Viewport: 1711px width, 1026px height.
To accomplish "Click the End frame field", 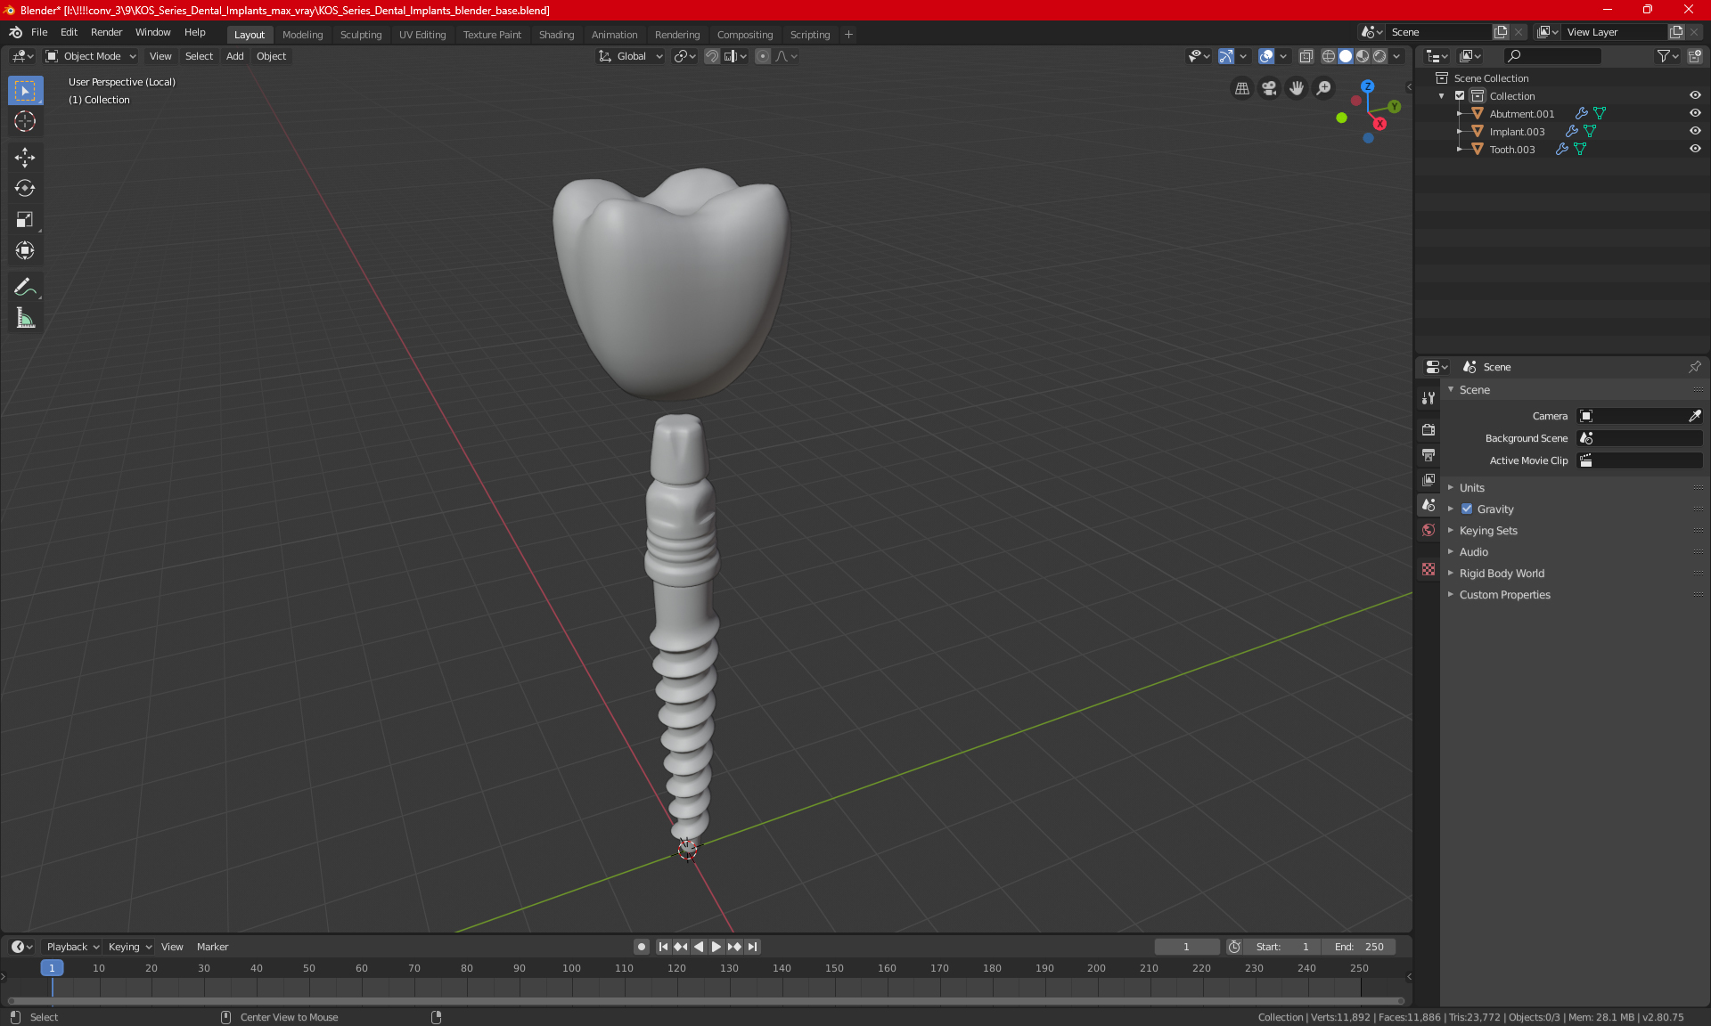I will pyautogui.click(x=1359, y=947).
